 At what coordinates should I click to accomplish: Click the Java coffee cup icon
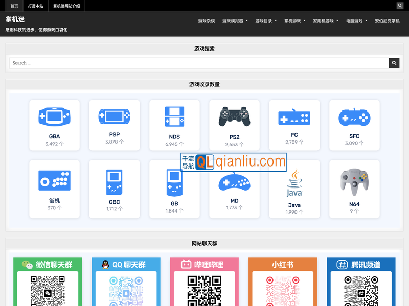coord(294,183)
